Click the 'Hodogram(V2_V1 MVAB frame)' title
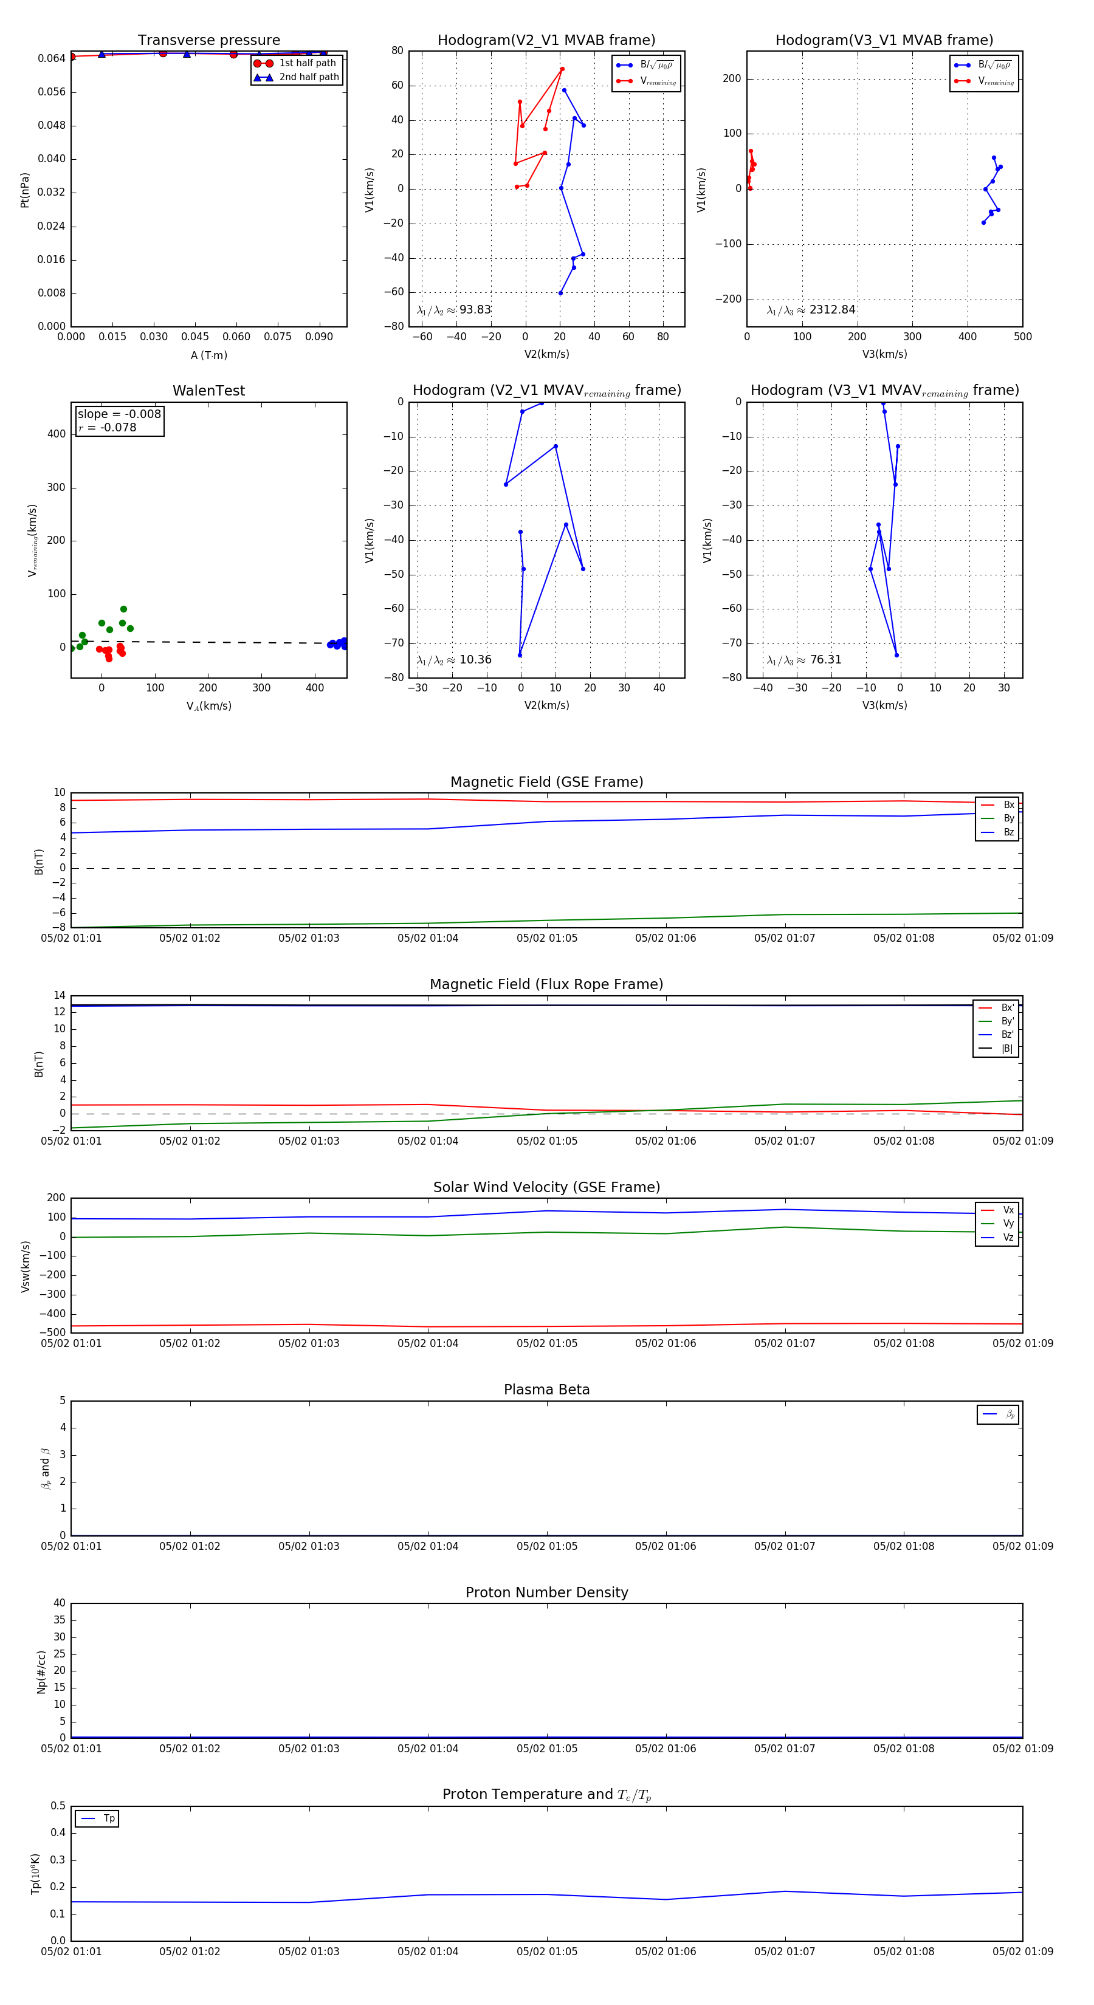This screenshot has width=1094, height=2005. click(x=546, y=41)
